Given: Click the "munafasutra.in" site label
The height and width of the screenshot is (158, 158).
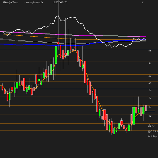Looking at the screenshot, I should pos(34,2).
